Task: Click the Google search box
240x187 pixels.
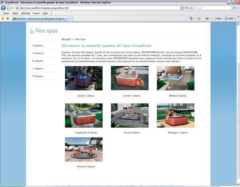Action: 213,8
